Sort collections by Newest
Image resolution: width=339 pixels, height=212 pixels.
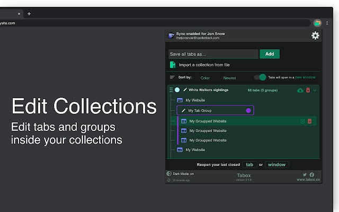point(229,78)
